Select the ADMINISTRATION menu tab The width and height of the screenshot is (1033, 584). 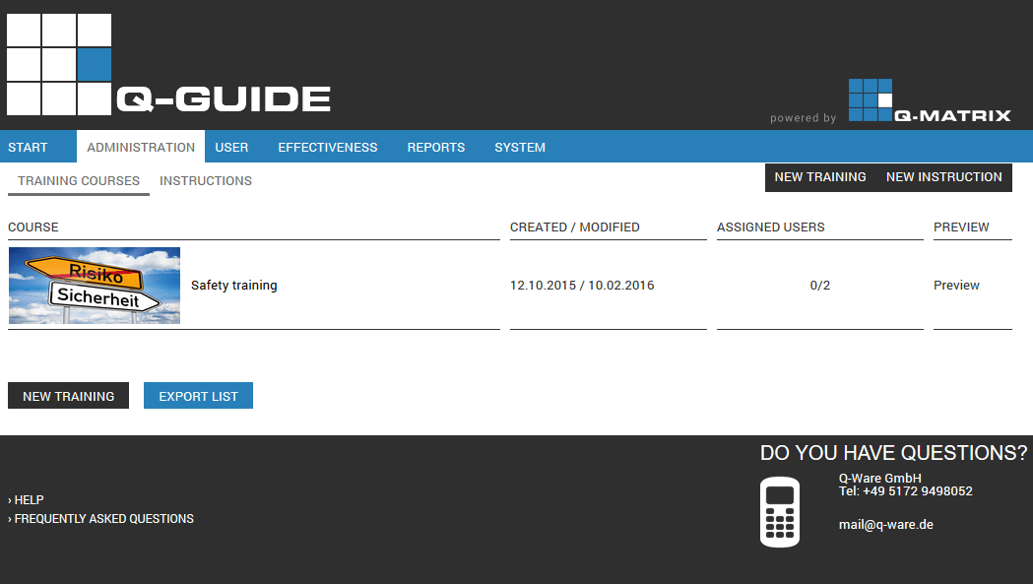pos(141,148)
